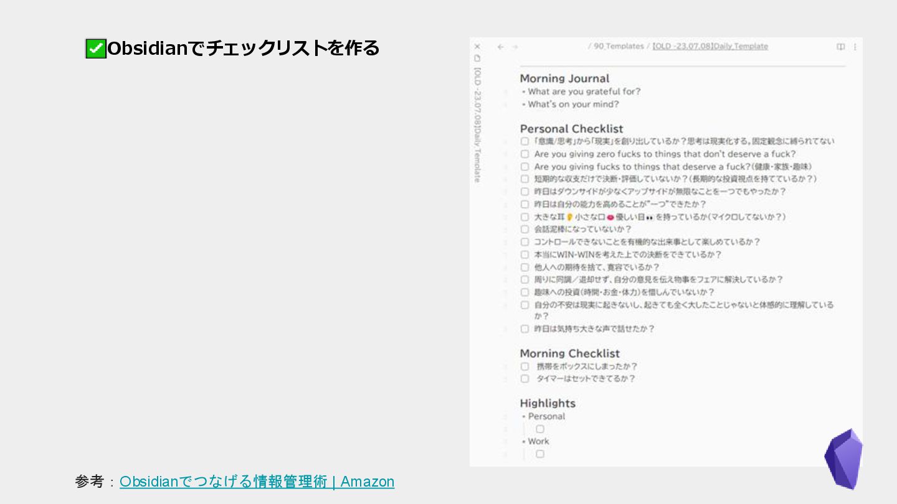Check the 自分の不安は現実に起きない box
Viewport: 897px width, 504px height.
click(524, 305)
